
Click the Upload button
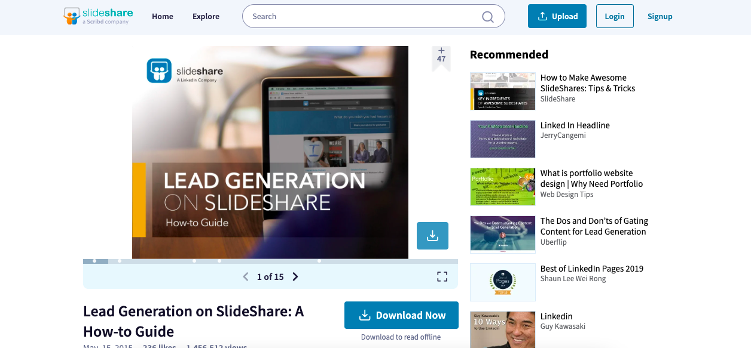(x=557, y=16)
